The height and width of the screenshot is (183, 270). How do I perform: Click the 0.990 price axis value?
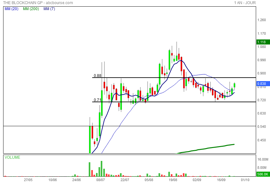click(x=261, y=60)
